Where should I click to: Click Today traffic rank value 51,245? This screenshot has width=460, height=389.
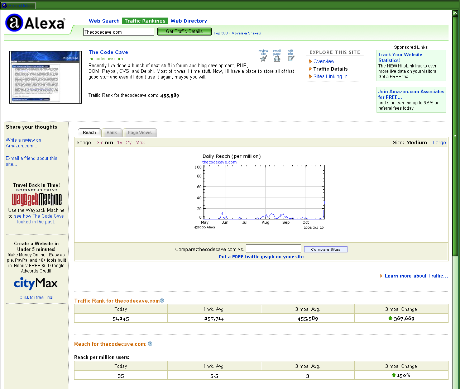(121, 318)
